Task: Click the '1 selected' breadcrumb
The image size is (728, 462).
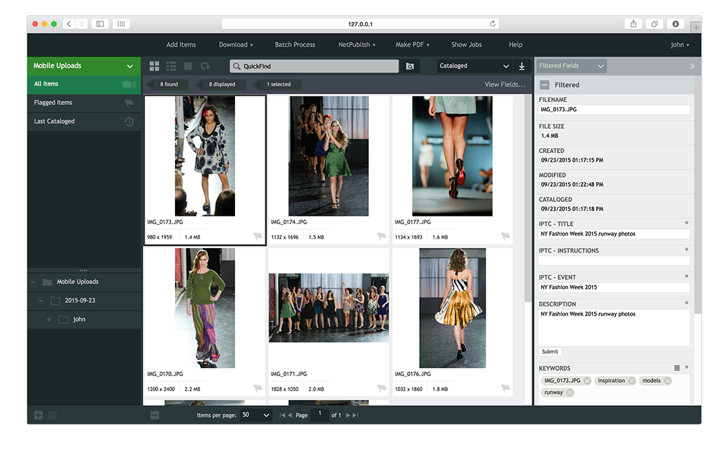Action: (278, 84)
